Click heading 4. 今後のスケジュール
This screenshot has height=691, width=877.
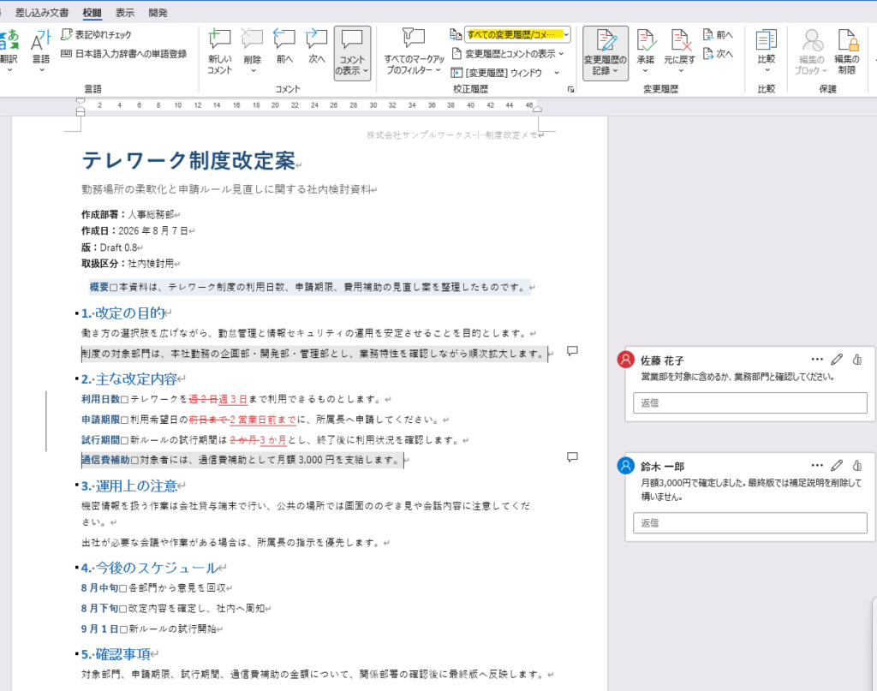tap(151, 568)
